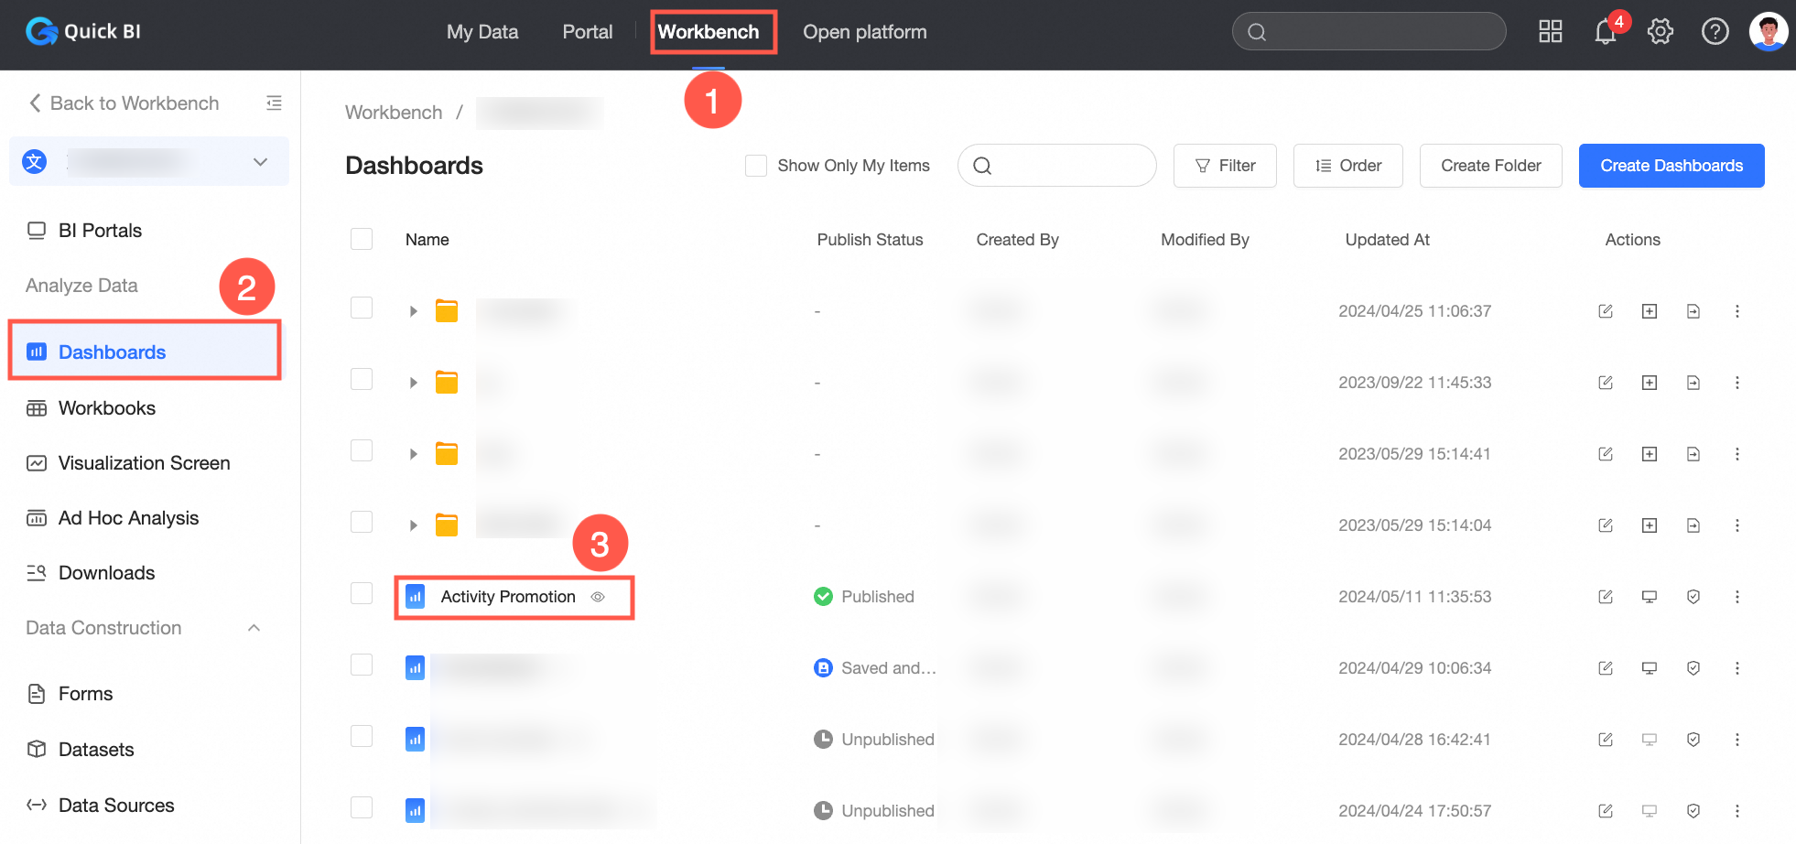Screen dimensions: 1796x844
Task: Click shield icon in Activity Promotion row
Action: [x=1693, y=597]
